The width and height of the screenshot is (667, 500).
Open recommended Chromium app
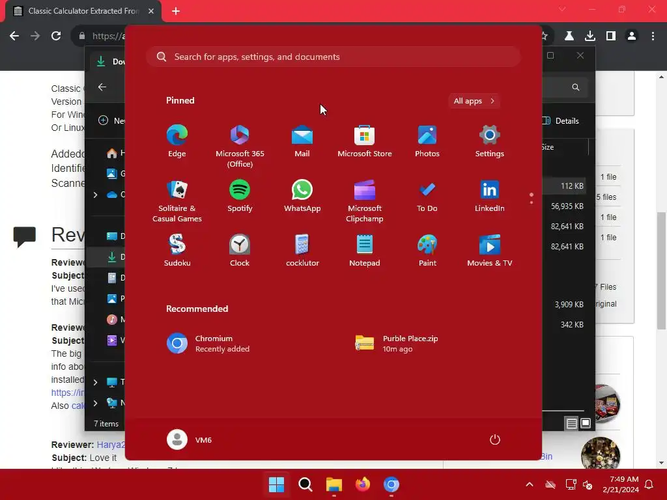(208, 344)
